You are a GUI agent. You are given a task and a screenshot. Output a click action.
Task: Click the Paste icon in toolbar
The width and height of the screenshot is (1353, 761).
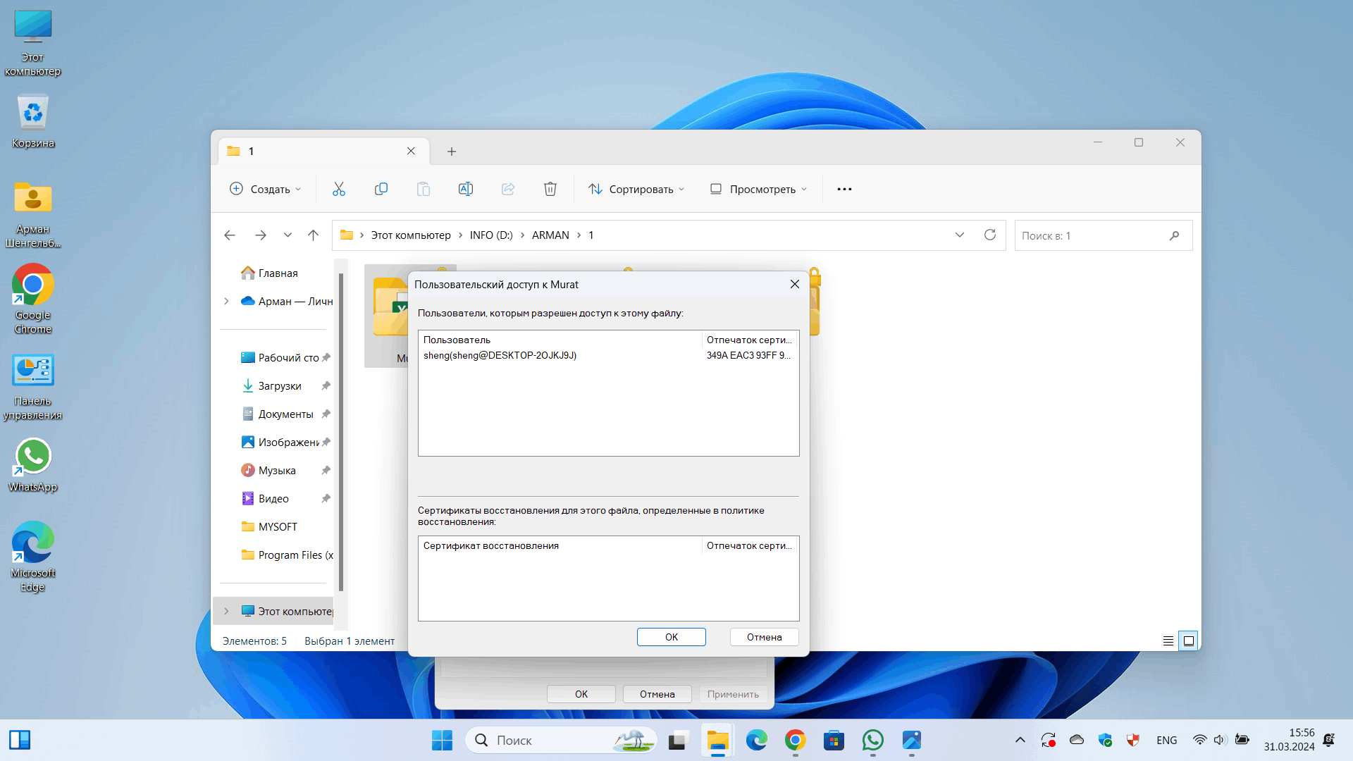[423, 189]
